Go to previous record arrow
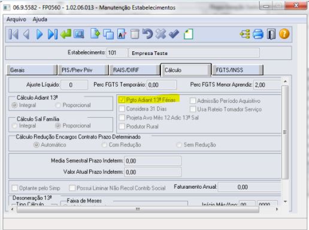The image size is (309, 230). pyautogui.click(x=26, y=34)
